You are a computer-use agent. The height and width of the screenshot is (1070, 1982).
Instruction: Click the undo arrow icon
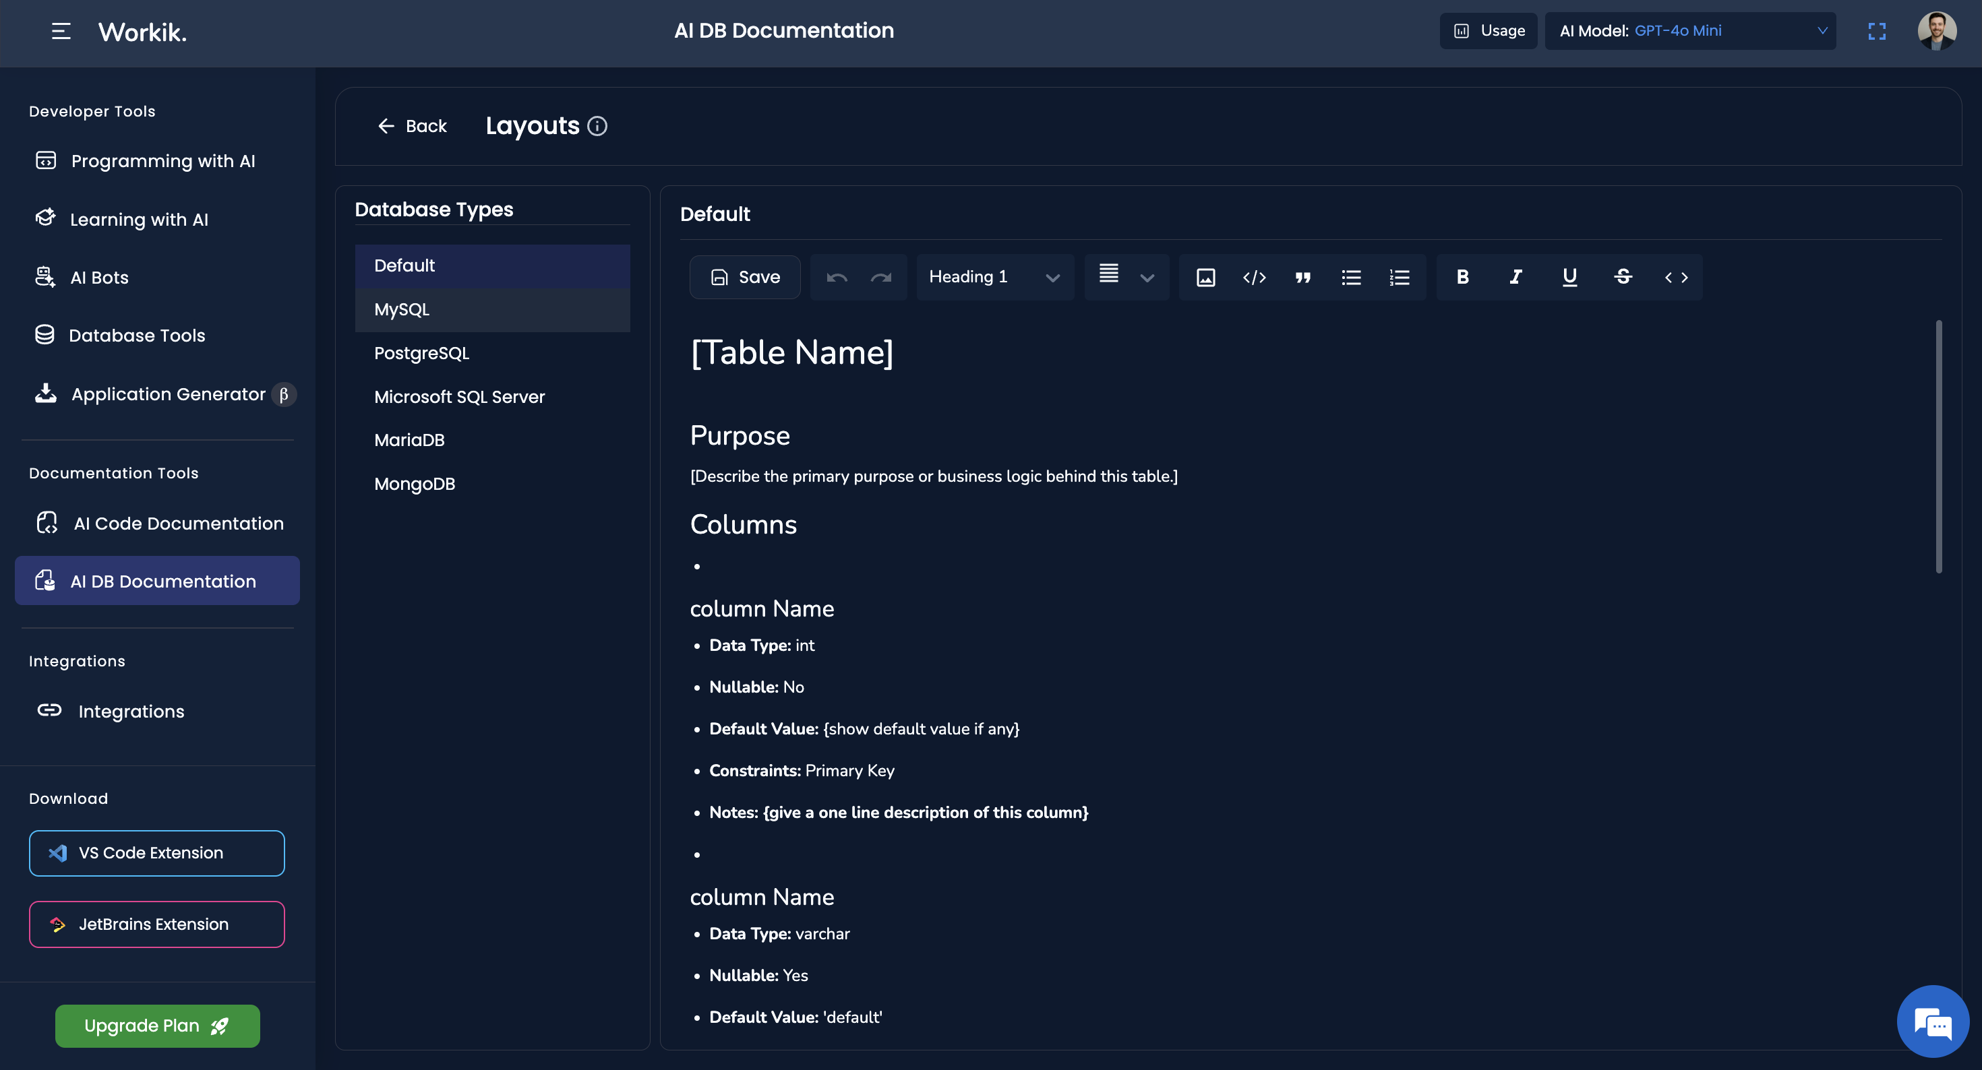tap(837, 277)
